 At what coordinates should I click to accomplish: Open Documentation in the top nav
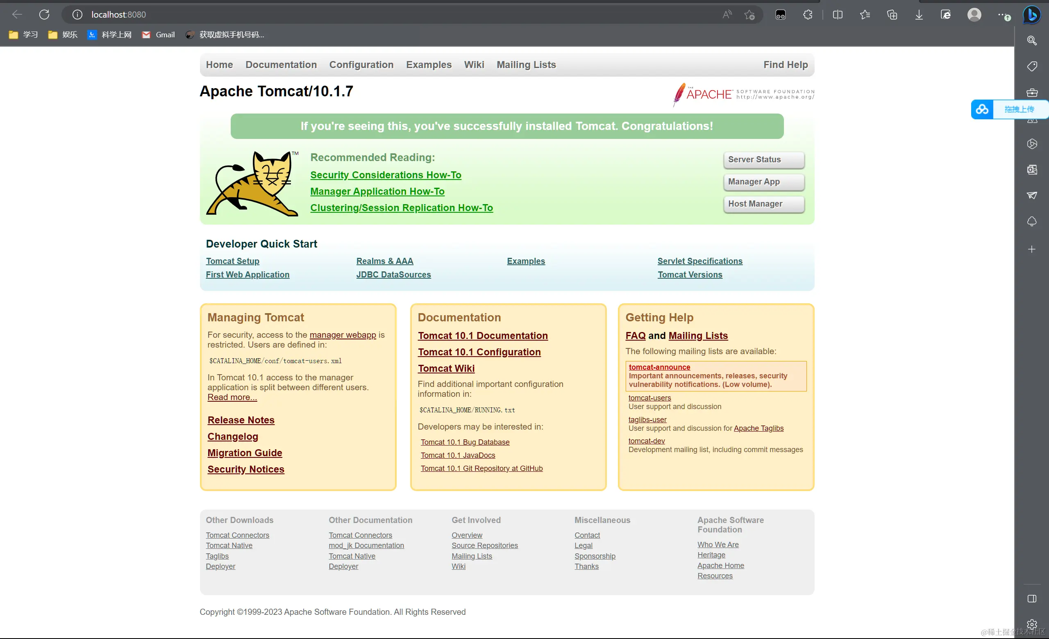pyautogui.click(x=281, y=65)
